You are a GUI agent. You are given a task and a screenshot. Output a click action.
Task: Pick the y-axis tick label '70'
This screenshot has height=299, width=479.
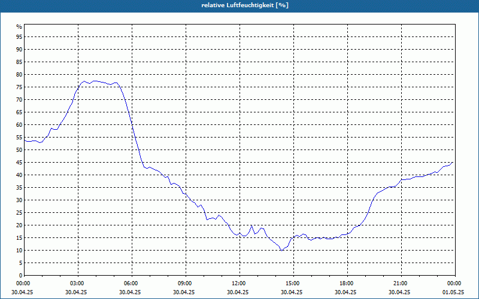pyautogui.click(x=19, y=100)
